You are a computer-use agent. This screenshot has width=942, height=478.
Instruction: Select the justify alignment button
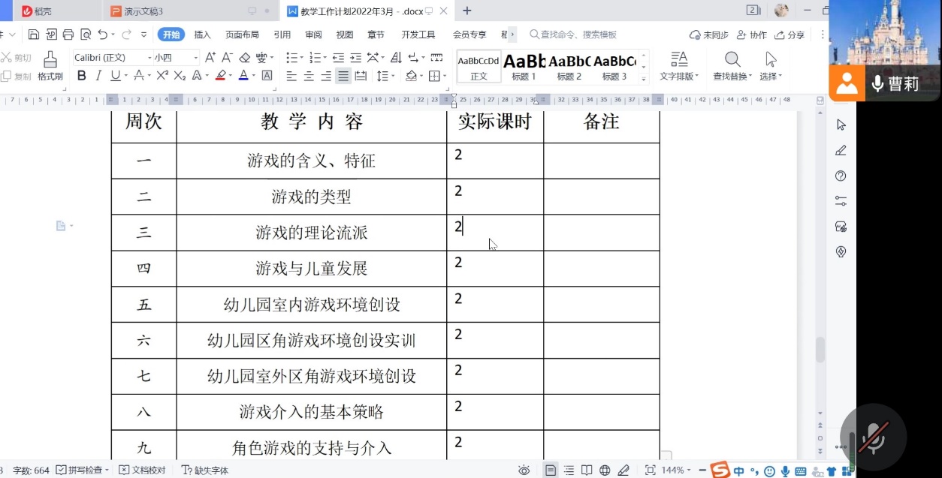(343, 76)
